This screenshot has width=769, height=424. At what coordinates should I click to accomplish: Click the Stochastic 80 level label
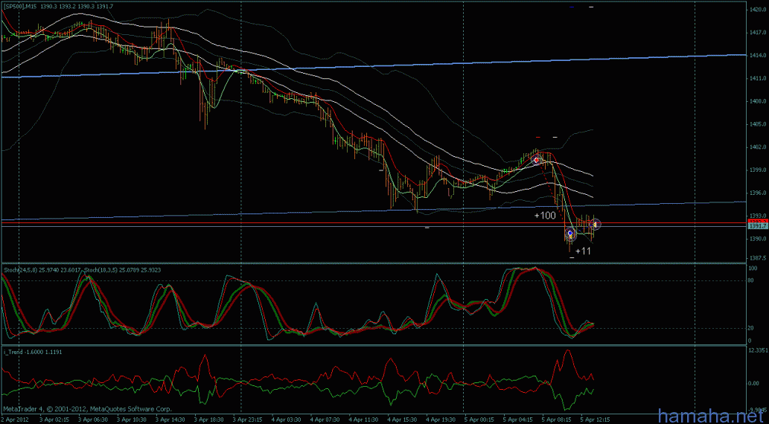(x=753, y=281)
